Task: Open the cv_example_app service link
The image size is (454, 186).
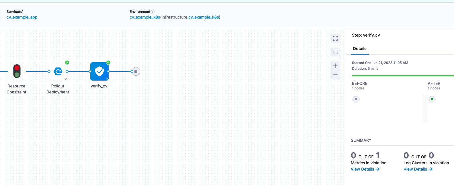Action: click(22, 17)
